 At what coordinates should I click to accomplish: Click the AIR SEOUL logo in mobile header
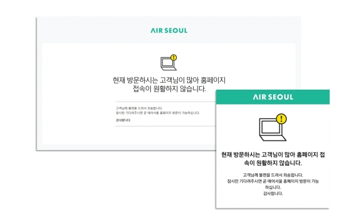pyautogui.click(x=273, y=97)
